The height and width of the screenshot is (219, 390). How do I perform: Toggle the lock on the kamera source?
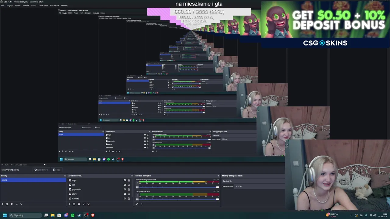(x=129, y=198)
